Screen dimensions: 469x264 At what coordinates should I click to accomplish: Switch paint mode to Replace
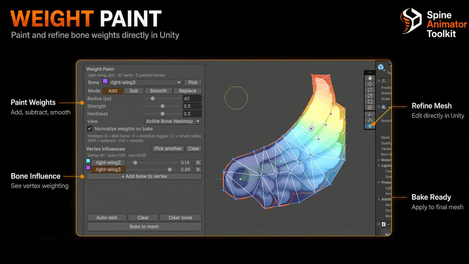188,91
